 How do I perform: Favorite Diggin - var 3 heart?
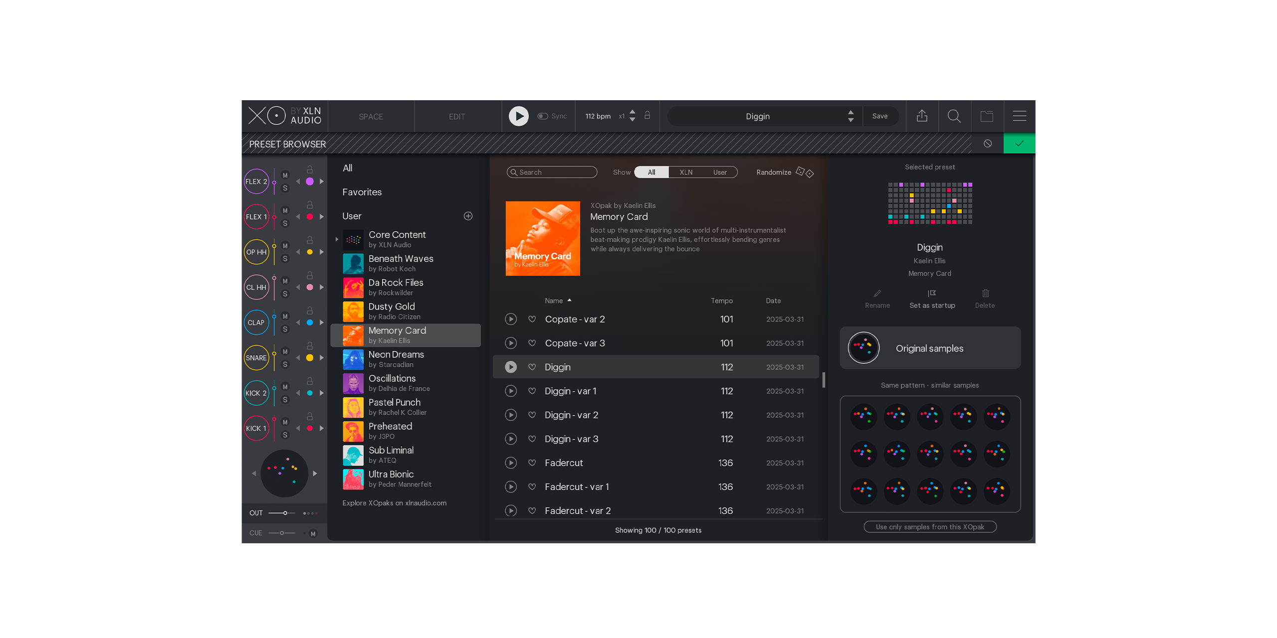(x=532, y=439)
